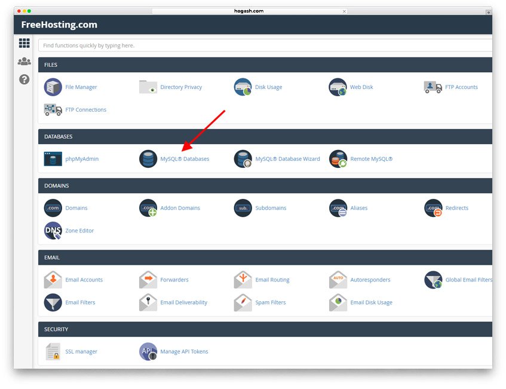Click the Forwarders link text
This screenshot has height=389, width=506.
point(174,280)
